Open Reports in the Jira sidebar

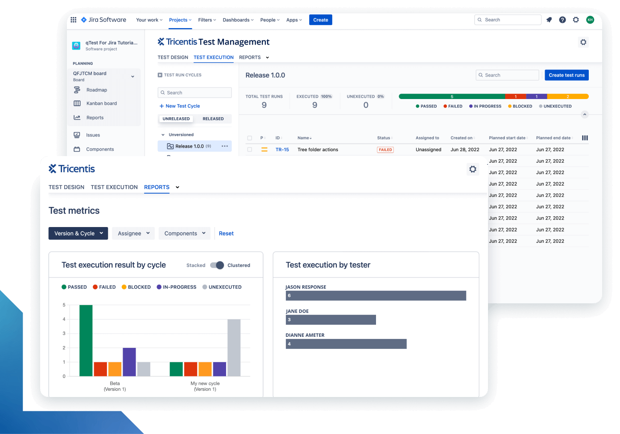(x=95, y=118)
